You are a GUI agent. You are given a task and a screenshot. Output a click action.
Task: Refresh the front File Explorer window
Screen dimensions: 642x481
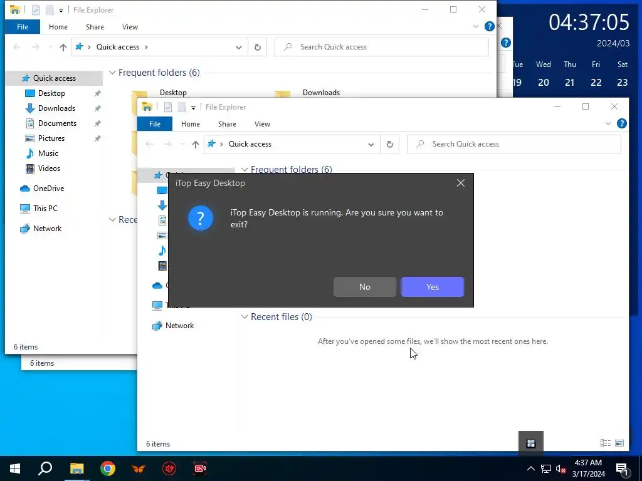[x=390, y=144]
